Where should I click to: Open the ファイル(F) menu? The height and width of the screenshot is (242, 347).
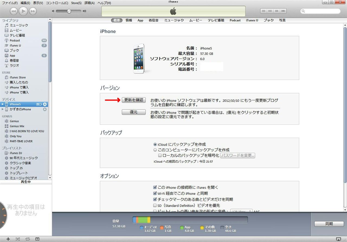point(10,3)
